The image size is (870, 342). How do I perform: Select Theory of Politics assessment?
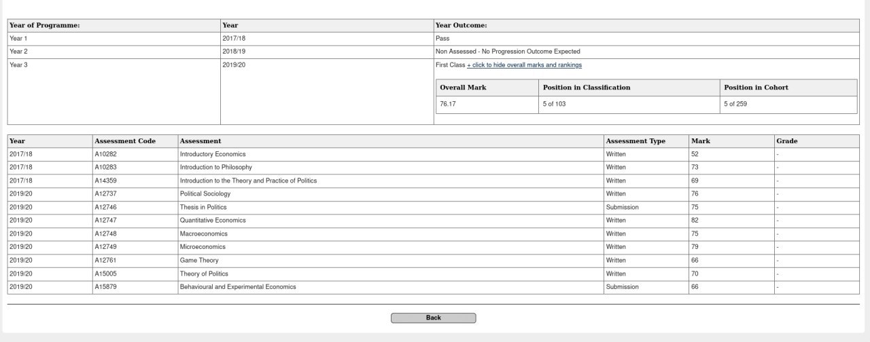point(204,273)
